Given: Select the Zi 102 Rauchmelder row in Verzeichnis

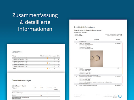Looking at the screenshot, I should 36,60.
